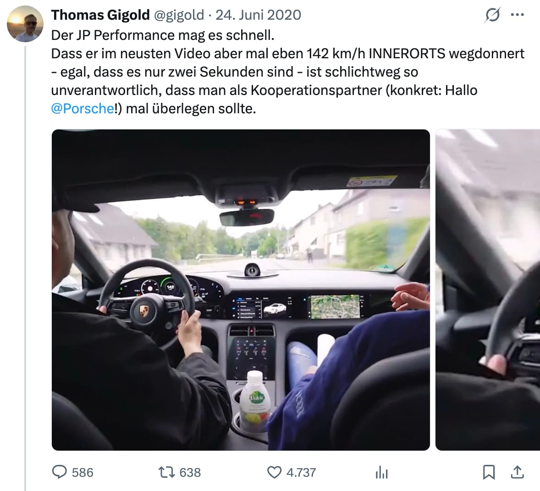
Task: Click the 586 replies count
Action: [83, 472]
